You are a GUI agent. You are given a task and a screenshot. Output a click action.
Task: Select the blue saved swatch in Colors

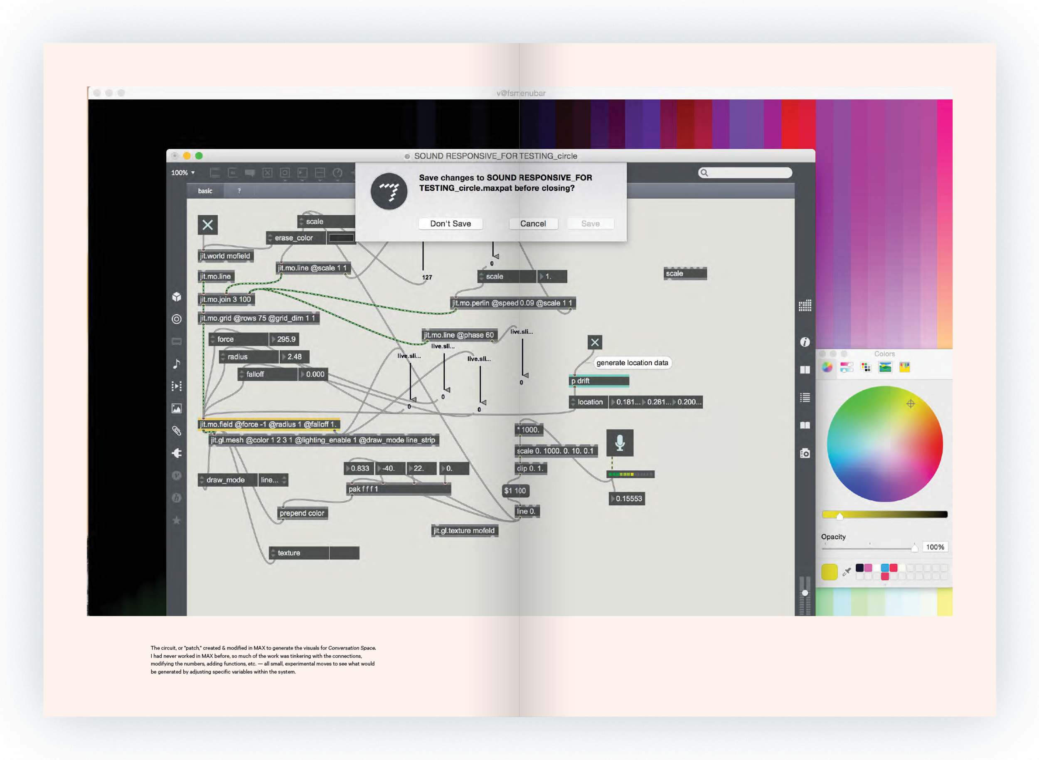885,568
